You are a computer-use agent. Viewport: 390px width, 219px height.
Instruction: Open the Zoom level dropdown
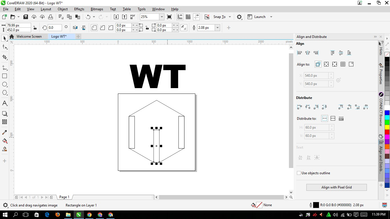[162, 17]
